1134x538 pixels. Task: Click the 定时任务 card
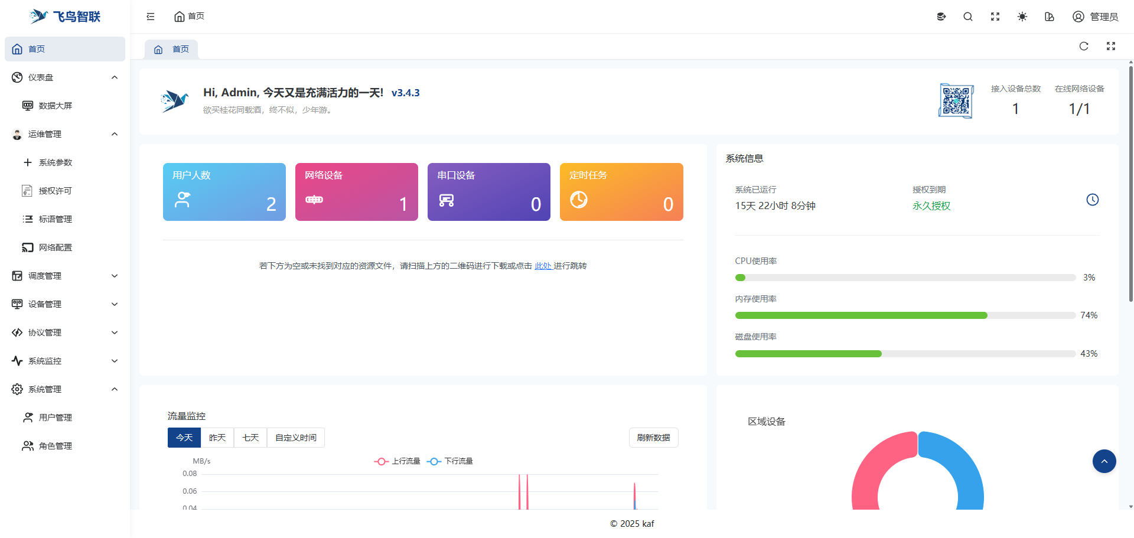coord(621,192)
